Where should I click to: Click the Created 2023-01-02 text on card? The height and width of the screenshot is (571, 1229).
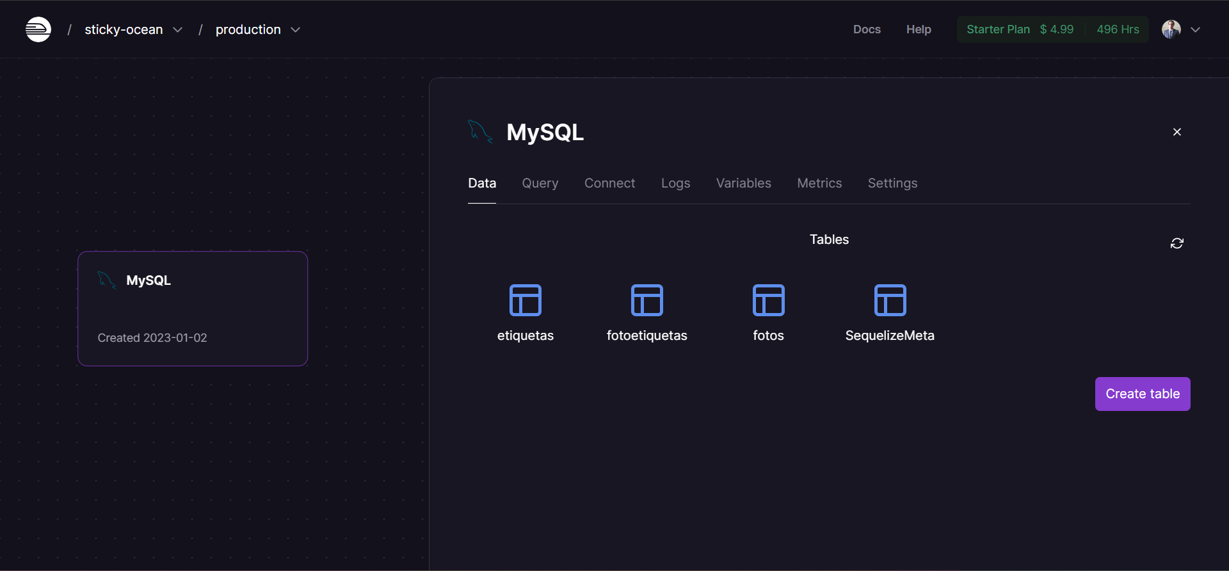152,337
